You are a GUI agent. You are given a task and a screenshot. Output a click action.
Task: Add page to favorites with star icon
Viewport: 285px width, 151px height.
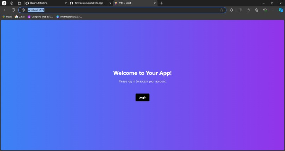[x=221, y=10]
